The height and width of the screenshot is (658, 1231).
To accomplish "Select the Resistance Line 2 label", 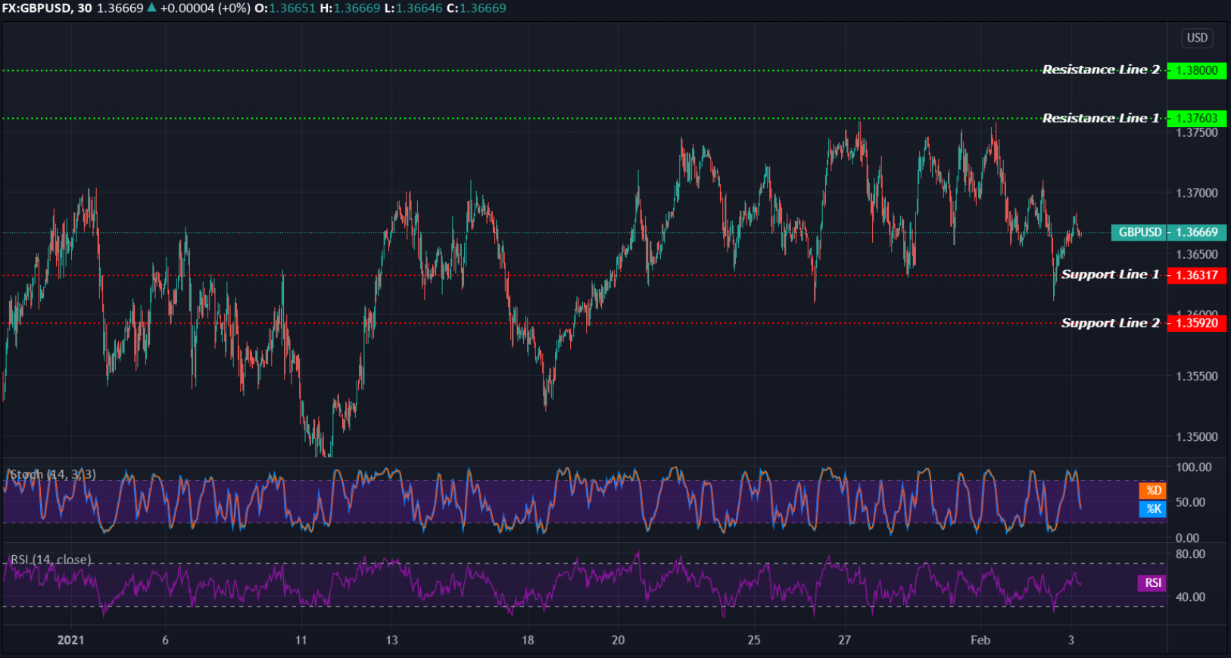I will coord(1101,70).
